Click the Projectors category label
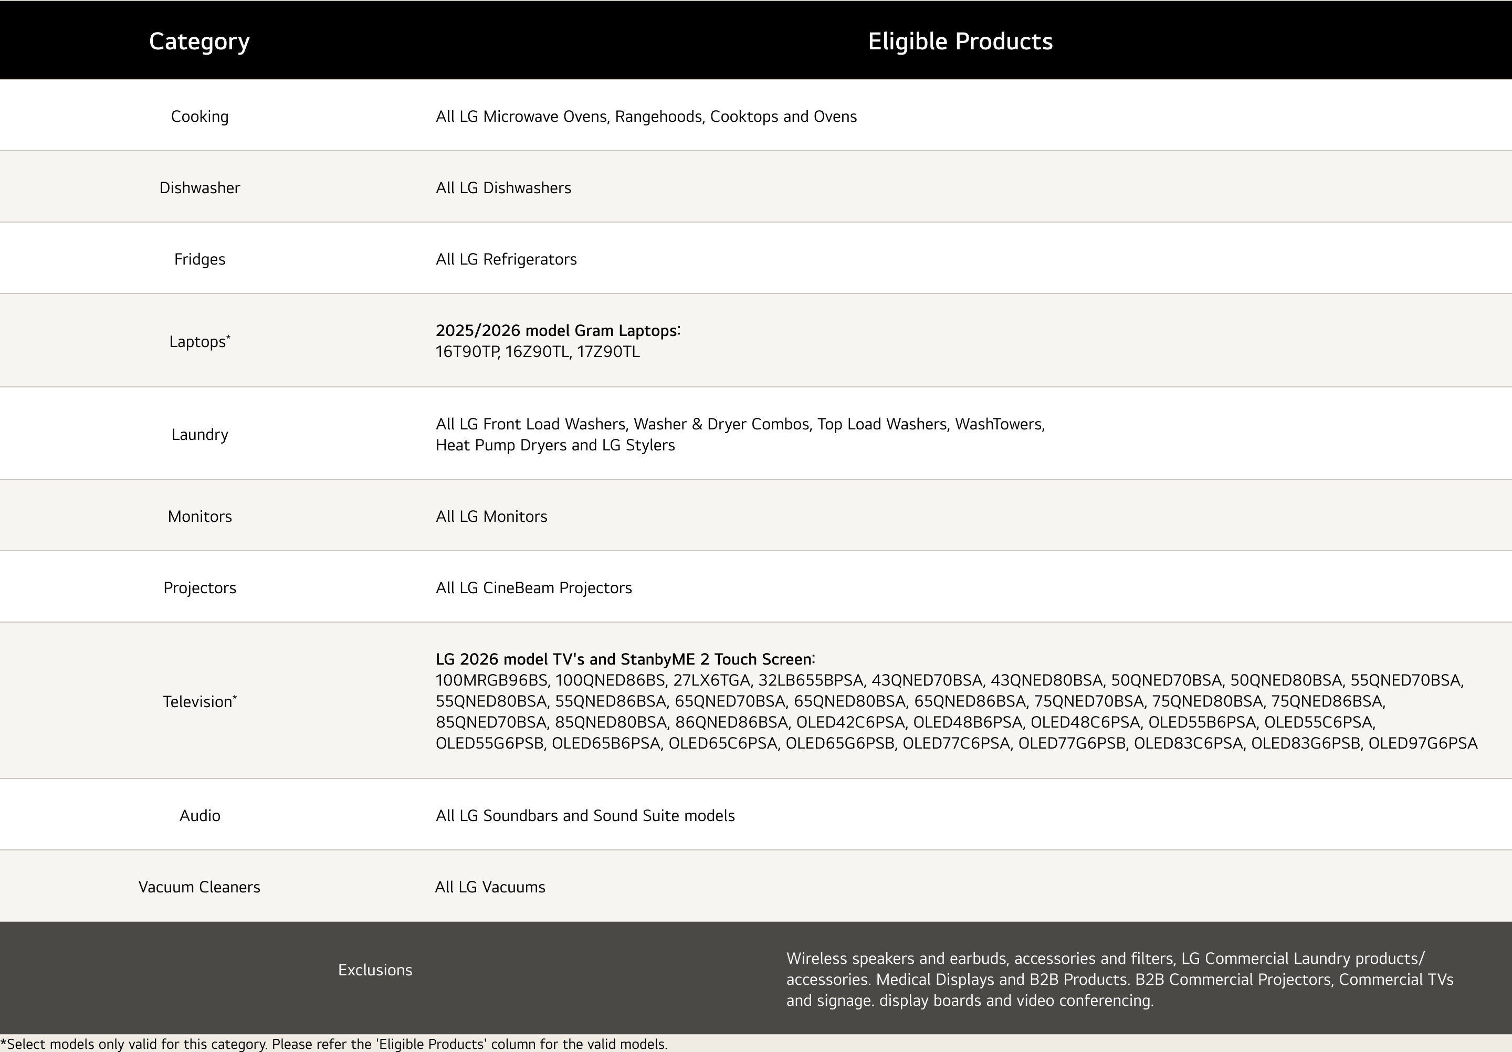The width and height of the screenshot is (1512, 1052). [x=199, y=588]
